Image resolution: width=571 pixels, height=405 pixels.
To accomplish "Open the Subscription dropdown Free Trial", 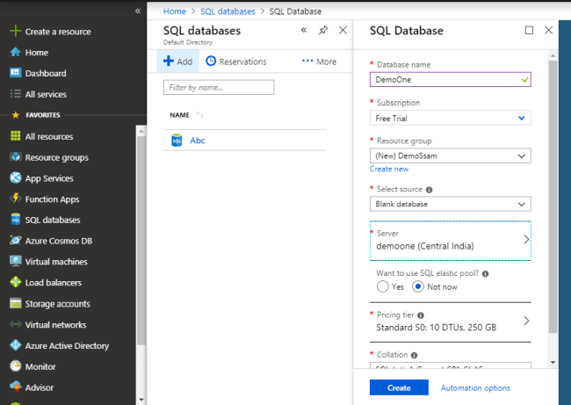I will coord(450,118).
